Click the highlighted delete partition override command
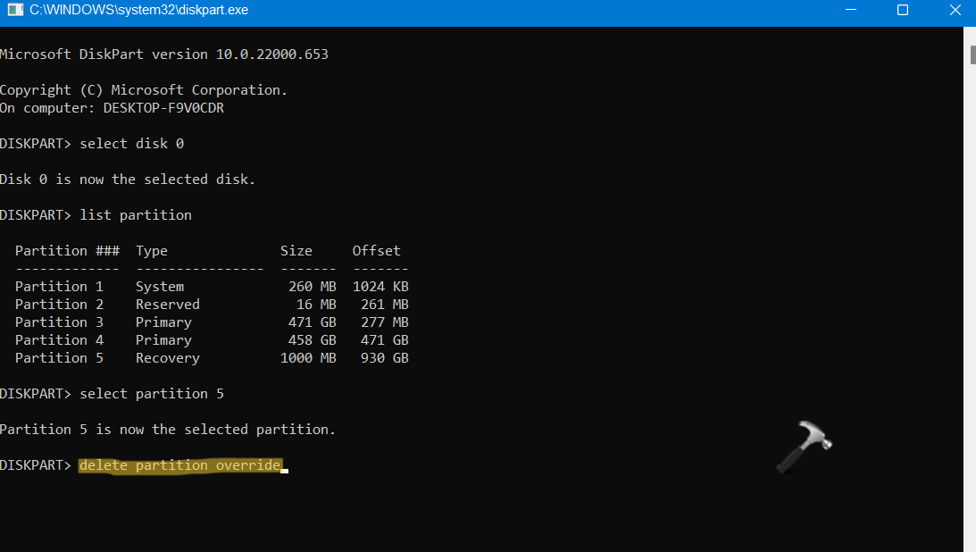The height and width of the screenshot is (552, 976). [x=180, y=465]
